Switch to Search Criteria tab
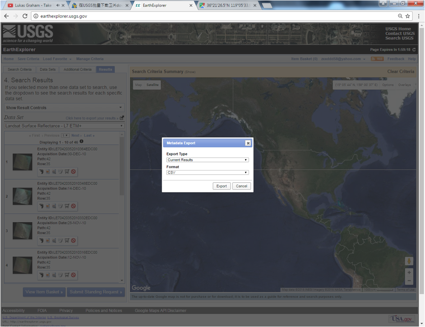Image resolution: width=425 pixels, height=327 pixels. coord(19,69)
